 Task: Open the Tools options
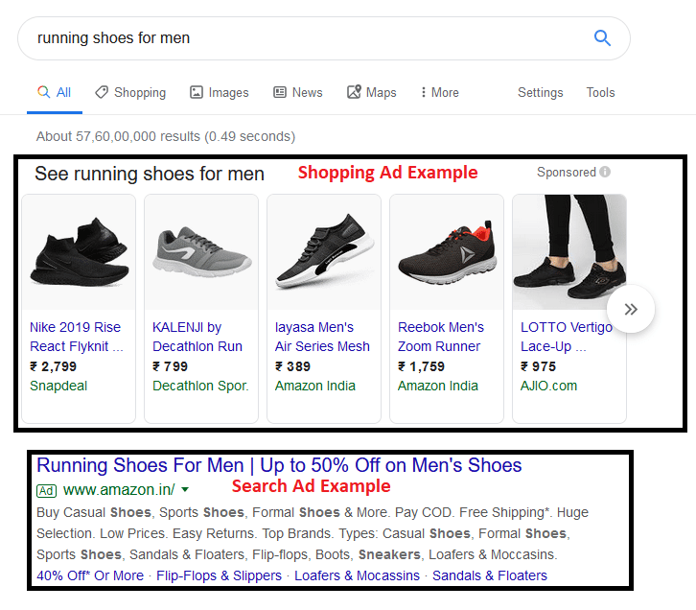point(600,93)
